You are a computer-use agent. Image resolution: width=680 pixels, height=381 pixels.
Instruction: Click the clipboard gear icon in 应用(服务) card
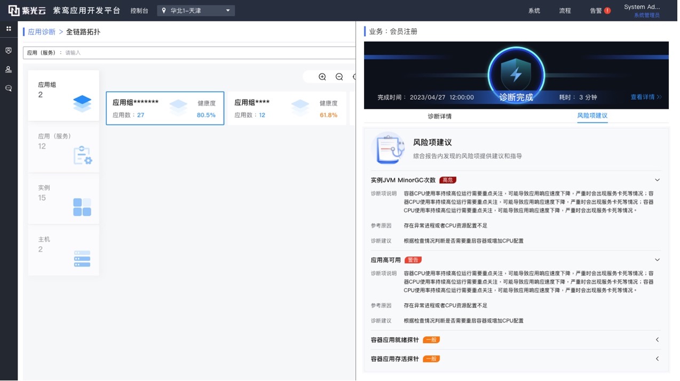[83, 156]
